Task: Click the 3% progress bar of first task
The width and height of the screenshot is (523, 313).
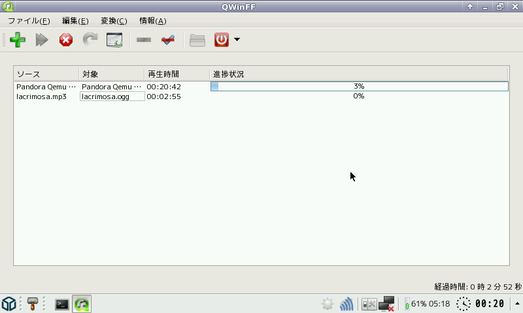Action: [x=358, y=86]
